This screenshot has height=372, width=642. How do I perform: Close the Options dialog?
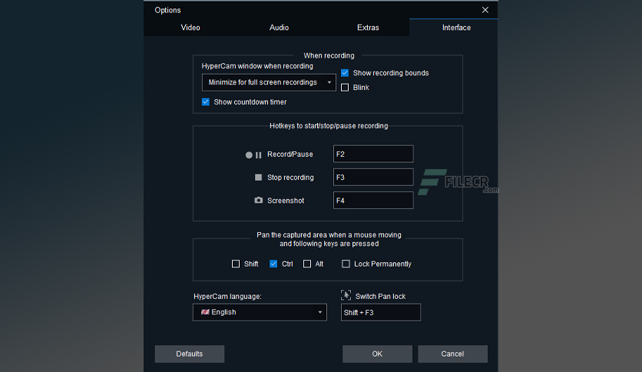tap(485, 10)
